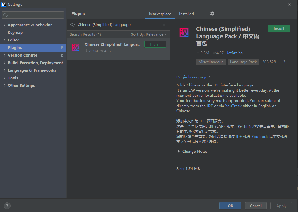Click the badge icon beside Version Control

[62, 55]
